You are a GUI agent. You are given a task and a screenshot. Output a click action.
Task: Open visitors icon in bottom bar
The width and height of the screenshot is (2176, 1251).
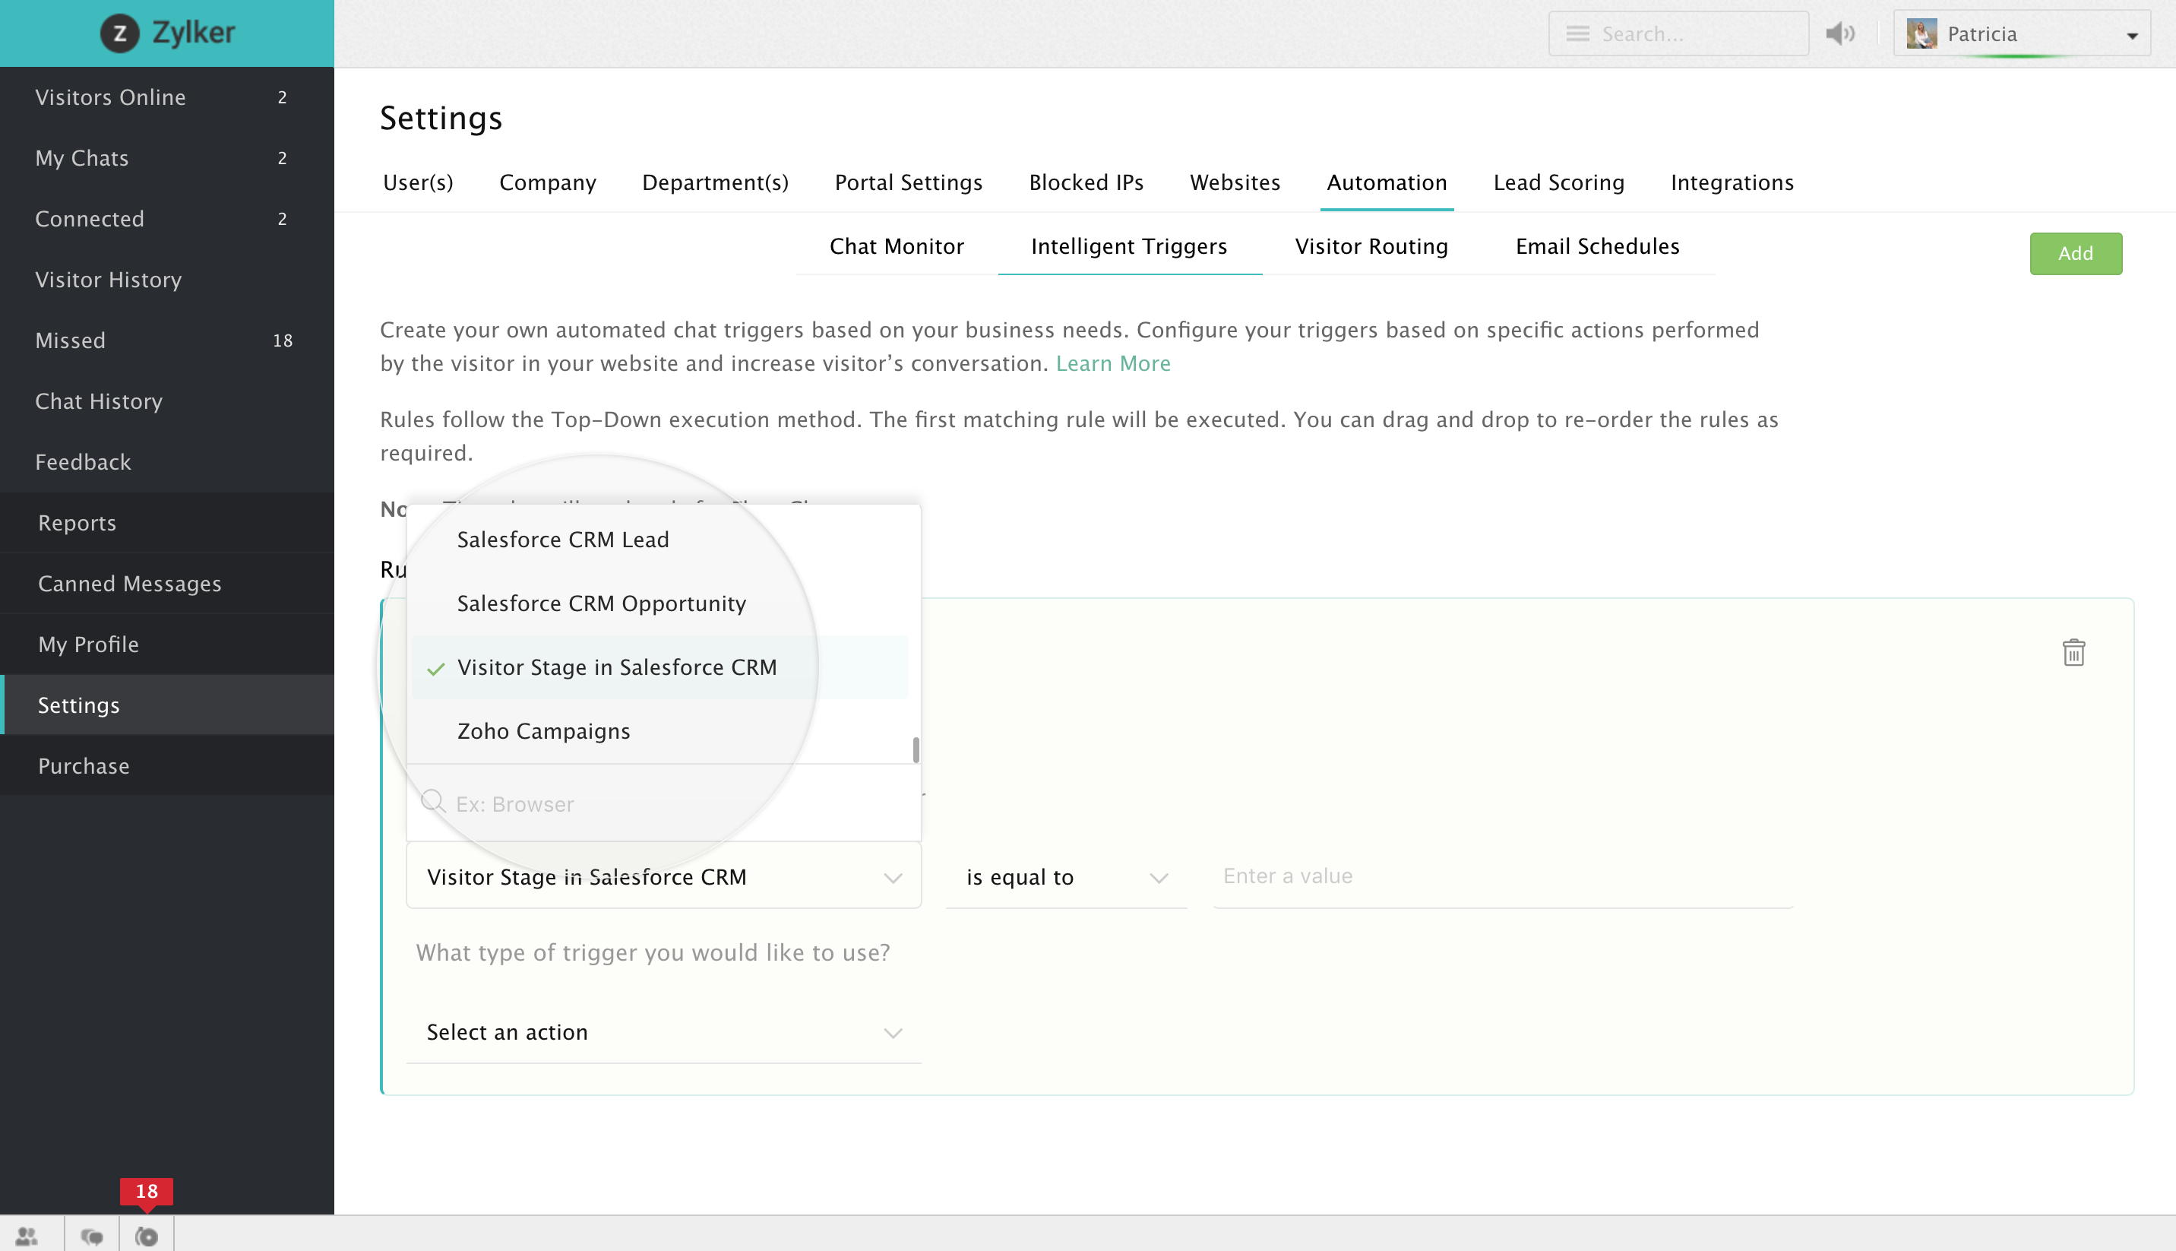(x=27, y=1236)
